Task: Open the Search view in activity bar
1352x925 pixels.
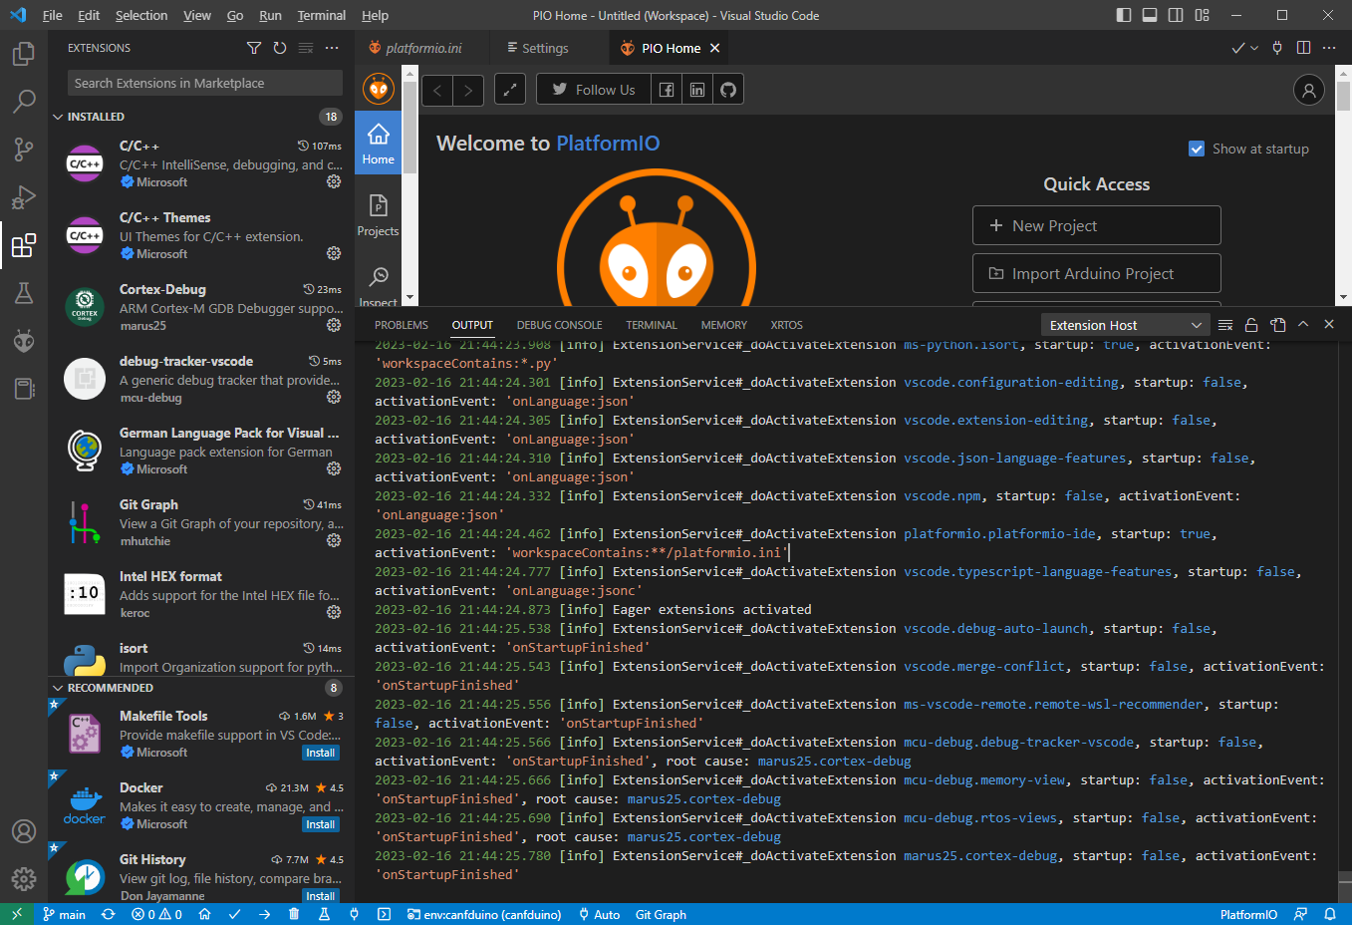Action: coord(24,101)
